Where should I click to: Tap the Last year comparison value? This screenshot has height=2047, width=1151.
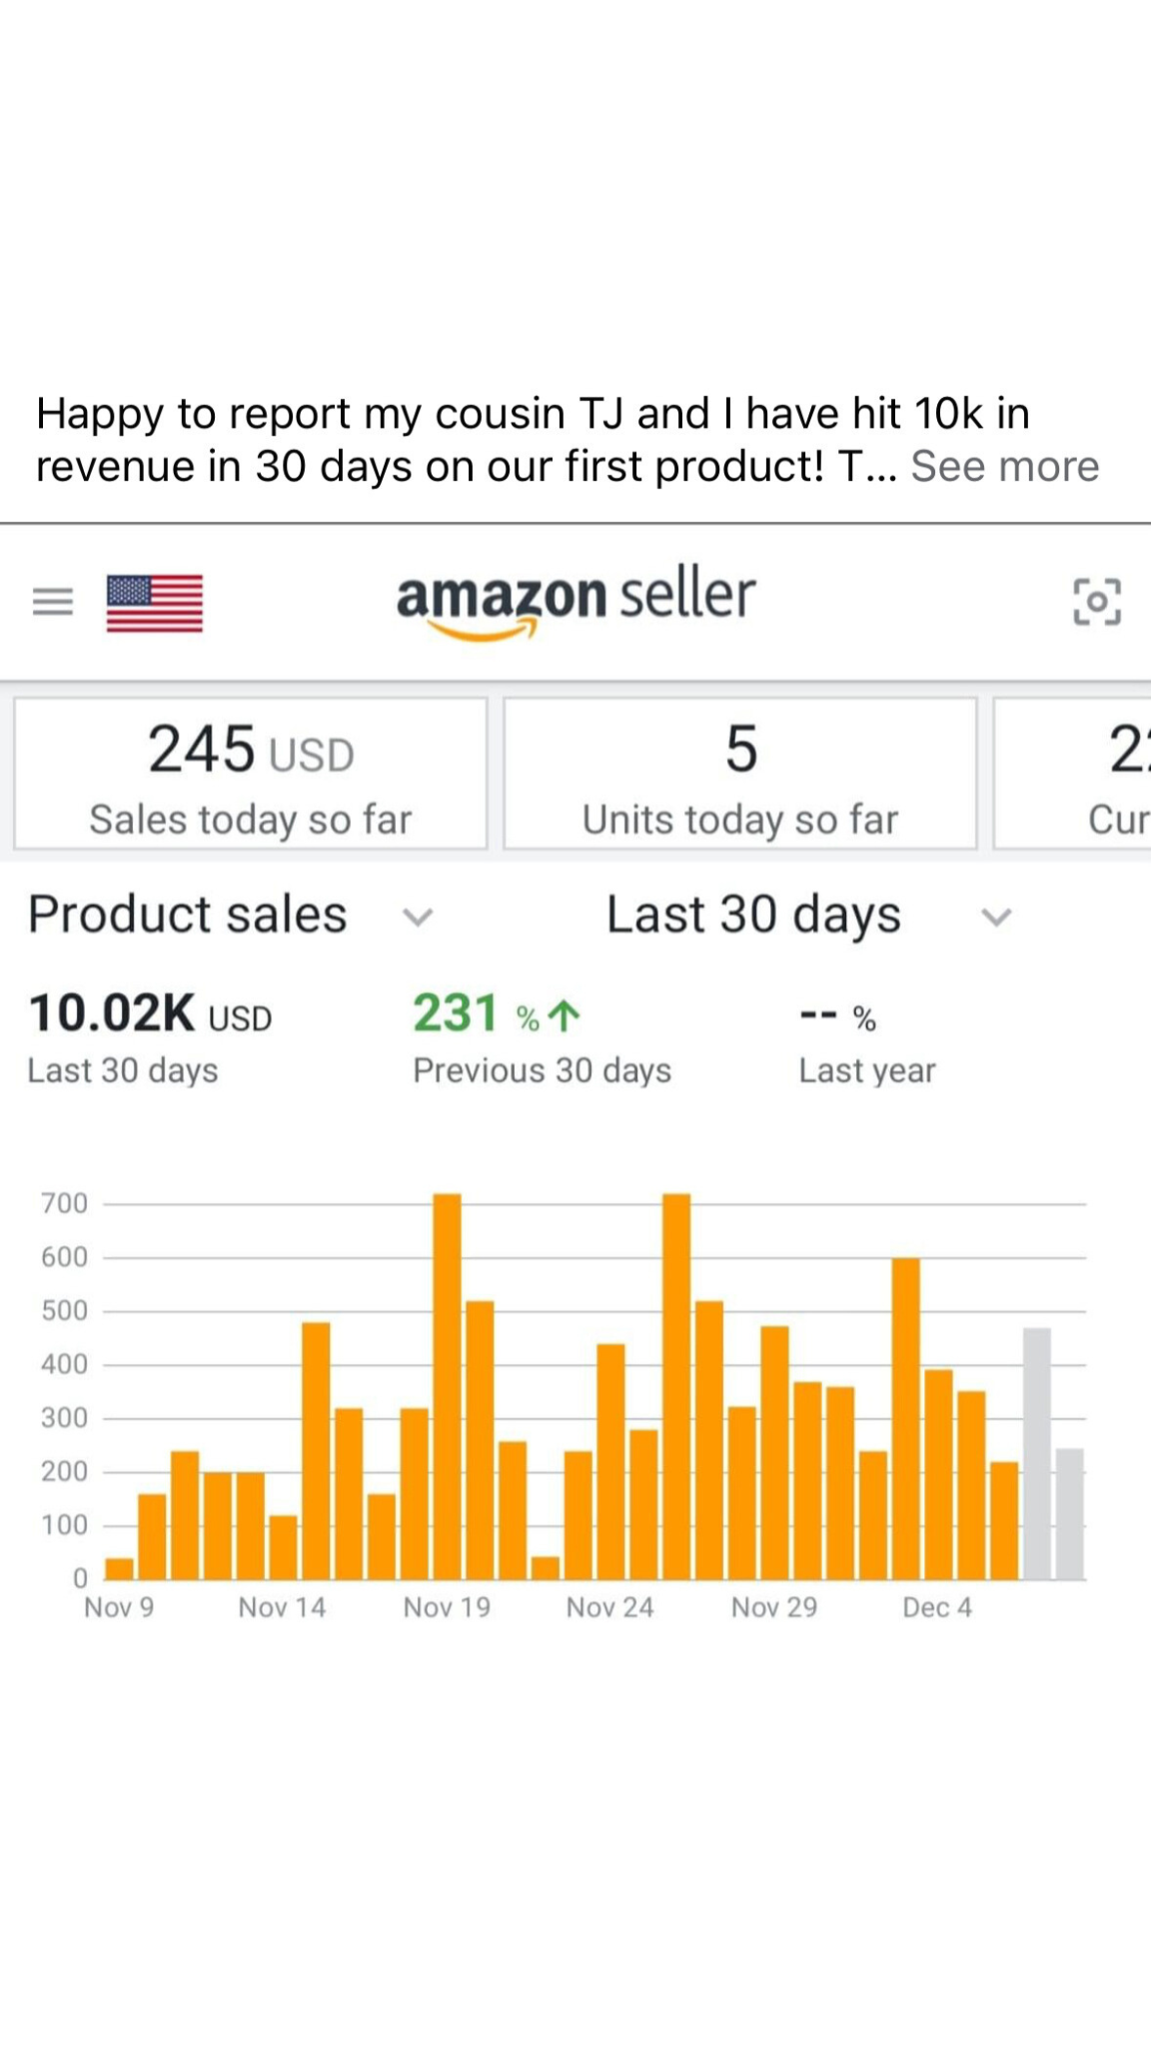click(x=837, y=1018)
